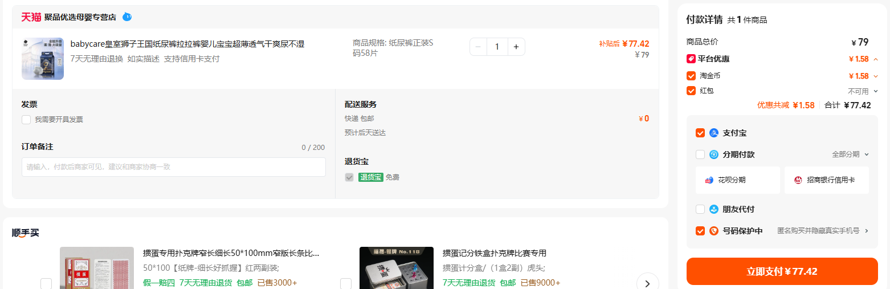Select the 掼蛋记分铁盒 item checkbox
The image size is (890, 289).
(346, 284)
